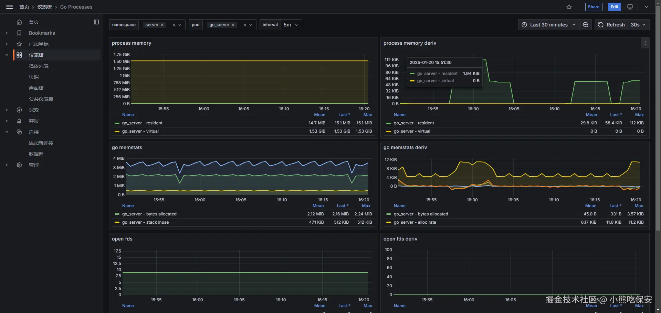
Task: Star this dashboard as favorite
Action: [x=569, y=7]
